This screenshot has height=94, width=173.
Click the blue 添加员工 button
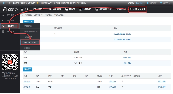(x=27, y=69)
